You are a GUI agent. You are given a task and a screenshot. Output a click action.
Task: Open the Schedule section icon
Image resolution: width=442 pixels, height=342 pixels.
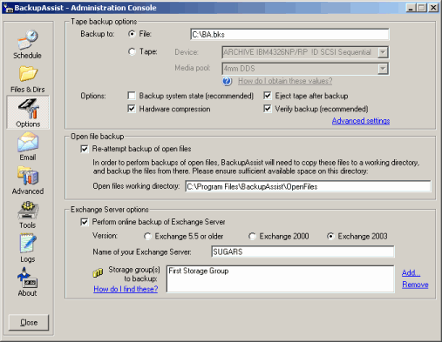(x=28, y=40)
